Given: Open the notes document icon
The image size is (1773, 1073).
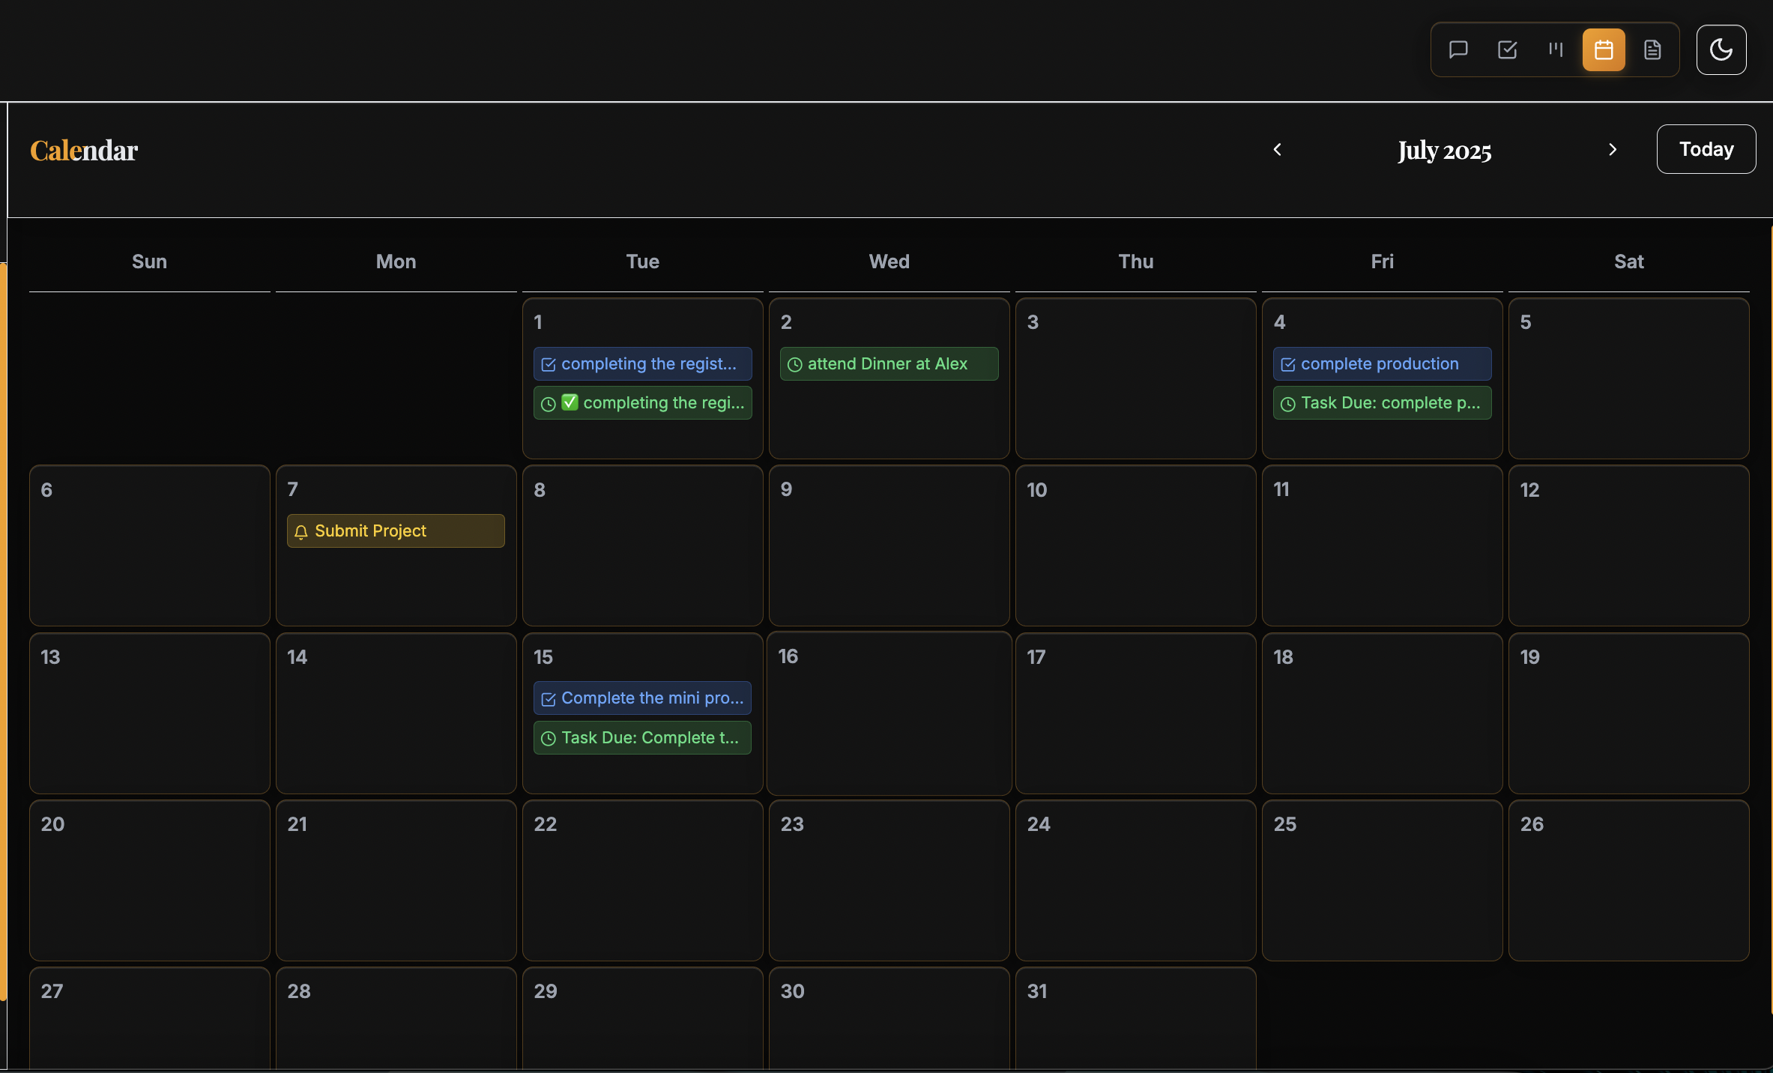Looking at the screenshot, I should click(x=1652, y=49).
